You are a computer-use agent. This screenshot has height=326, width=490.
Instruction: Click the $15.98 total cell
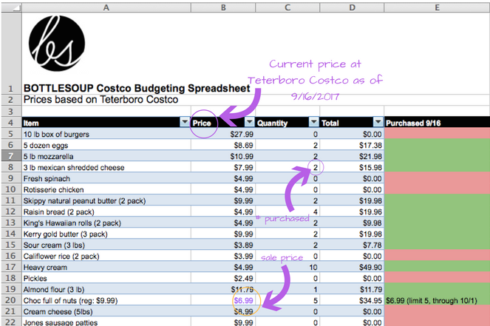tap(352, 167)
